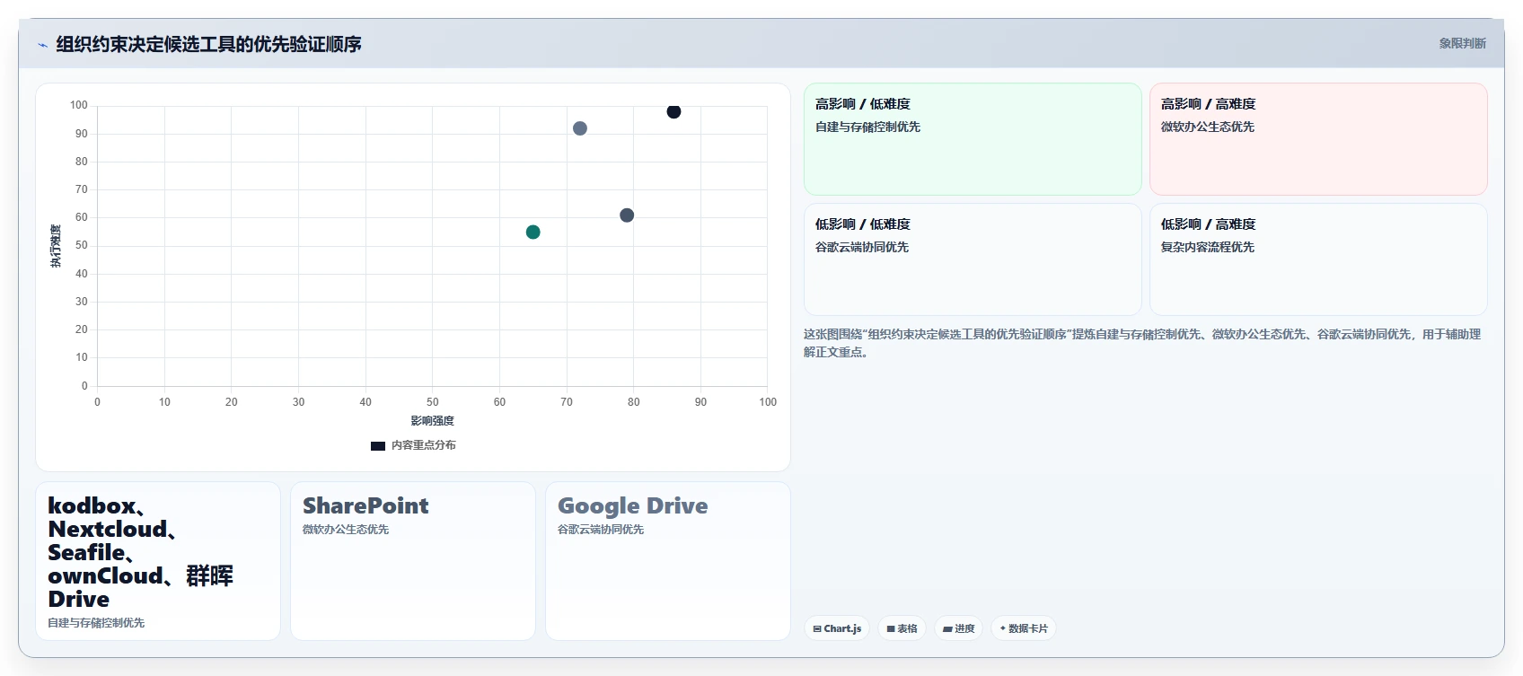Click the icon inside the 数据卡片 chip
The height and width of the screenshot is (676, 1523).
click(x=1003, y=628)
